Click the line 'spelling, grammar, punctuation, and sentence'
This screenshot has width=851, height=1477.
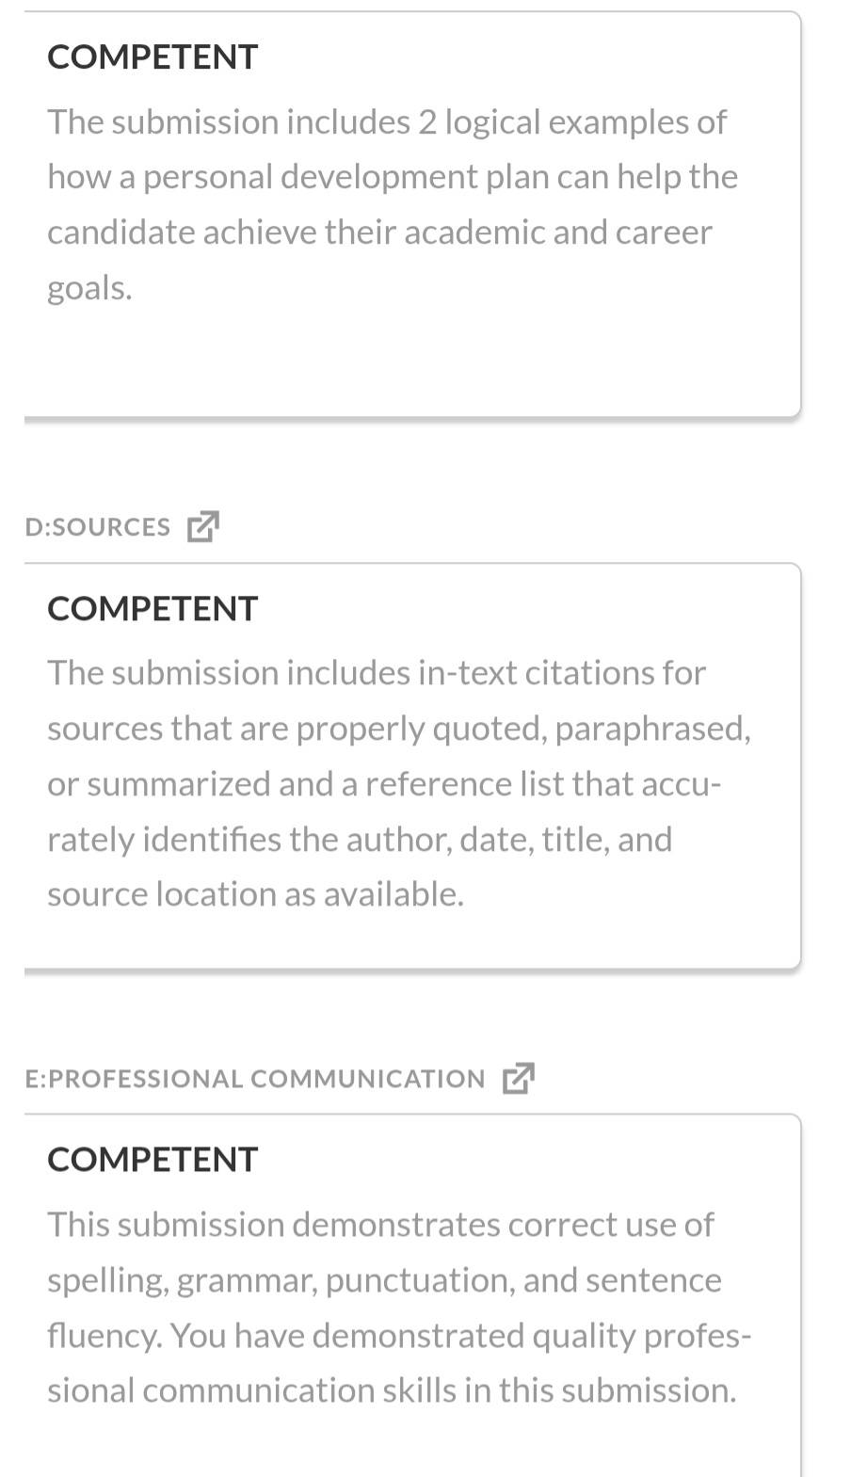pos(384,1280)
